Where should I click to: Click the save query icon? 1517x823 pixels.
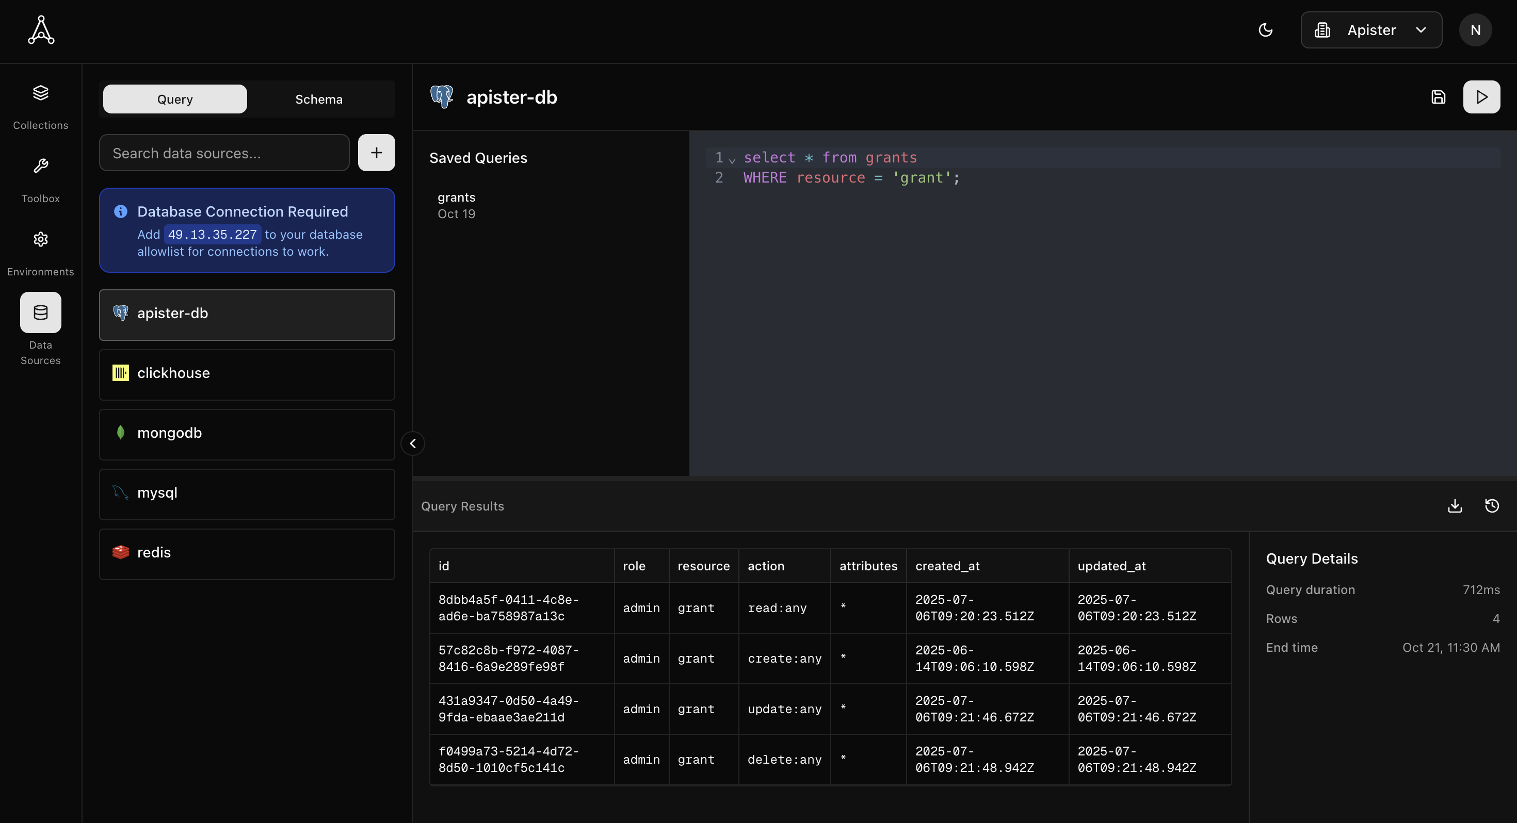point(1438,97)
